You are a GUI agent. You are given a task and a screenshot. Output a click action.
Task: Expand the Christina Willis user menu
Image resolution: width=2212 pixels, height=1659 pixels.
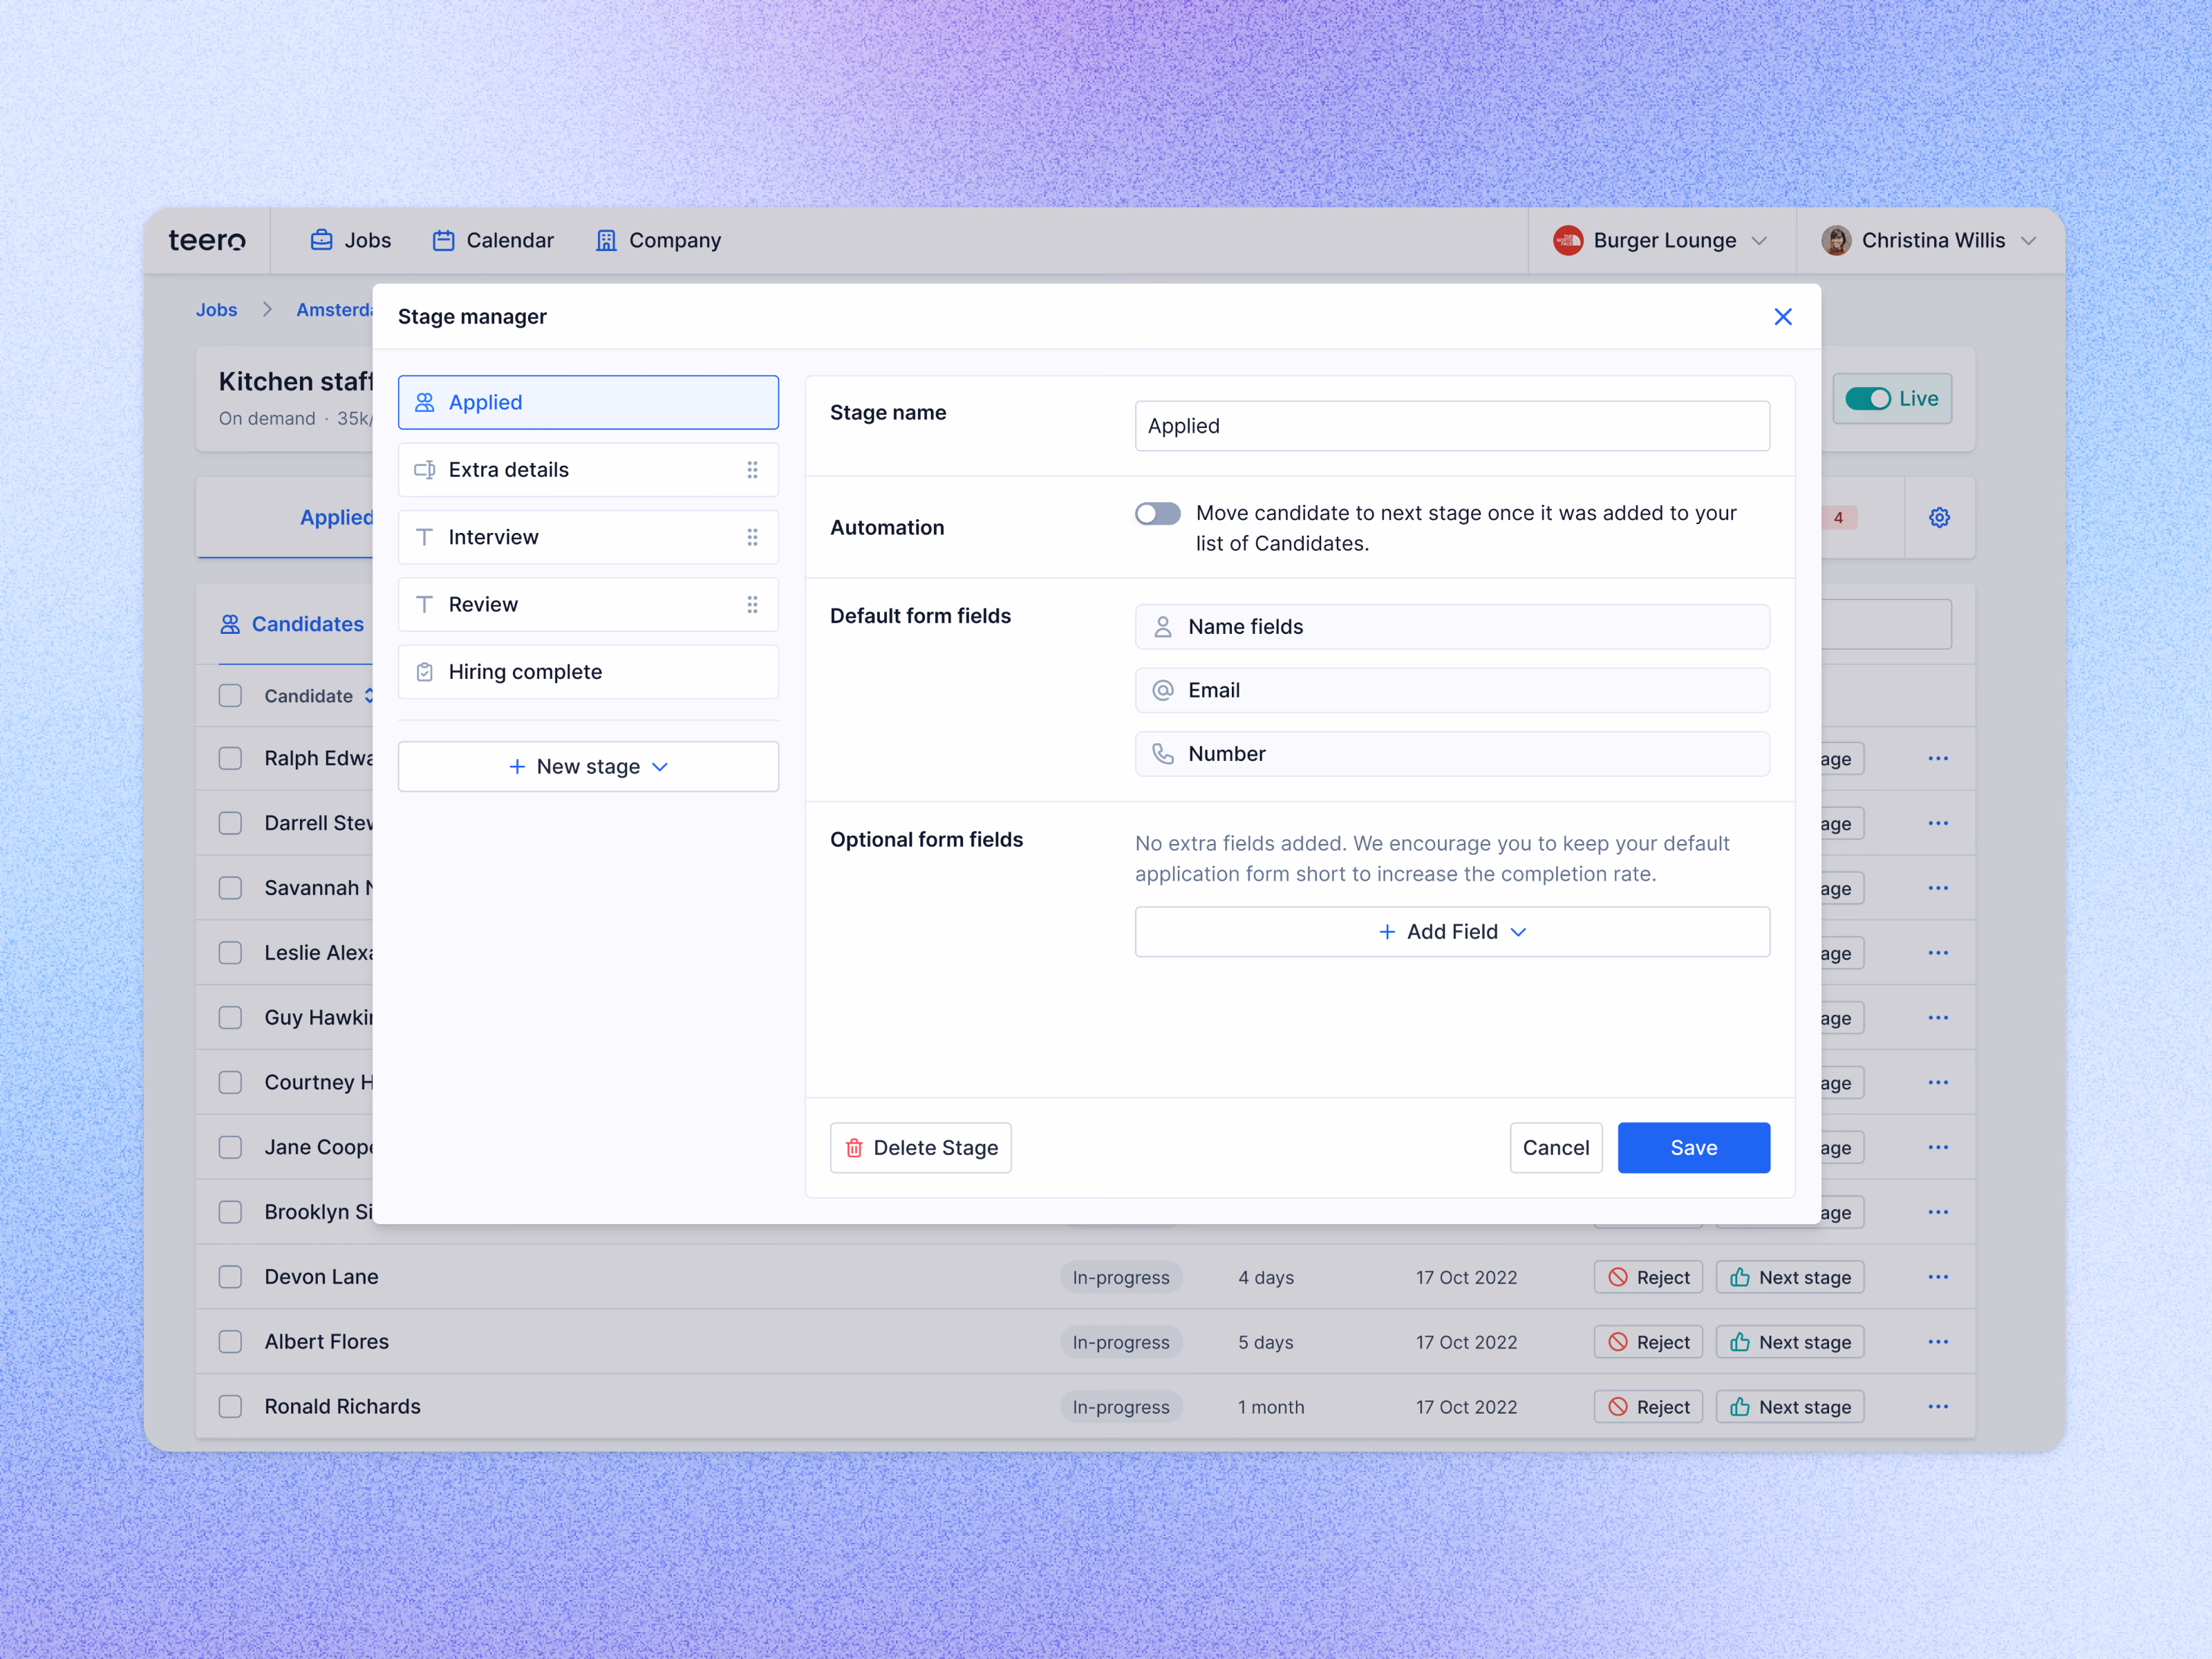[x=2028, y=241]
